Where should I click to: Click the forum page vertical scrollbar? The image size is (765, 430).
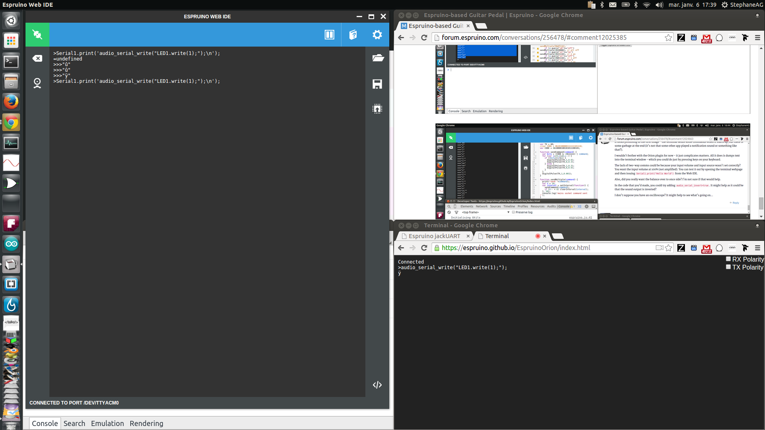(x=761, y=203)
